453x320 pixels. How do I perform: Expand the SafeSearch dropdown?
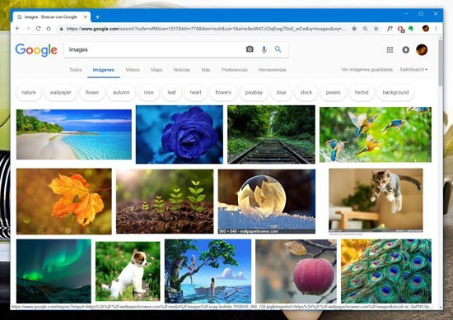(x=413, y=70)
